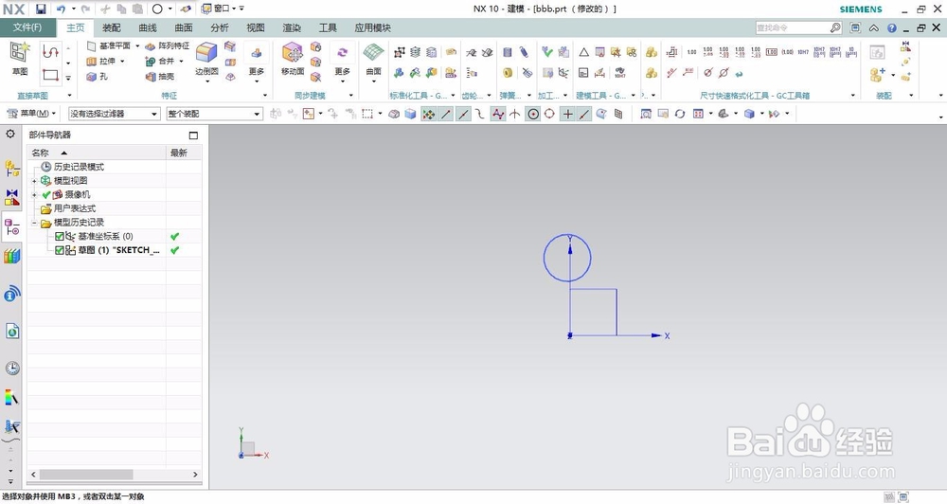
Task: Open the settings gear in resource bar
Action: (10, 134)
